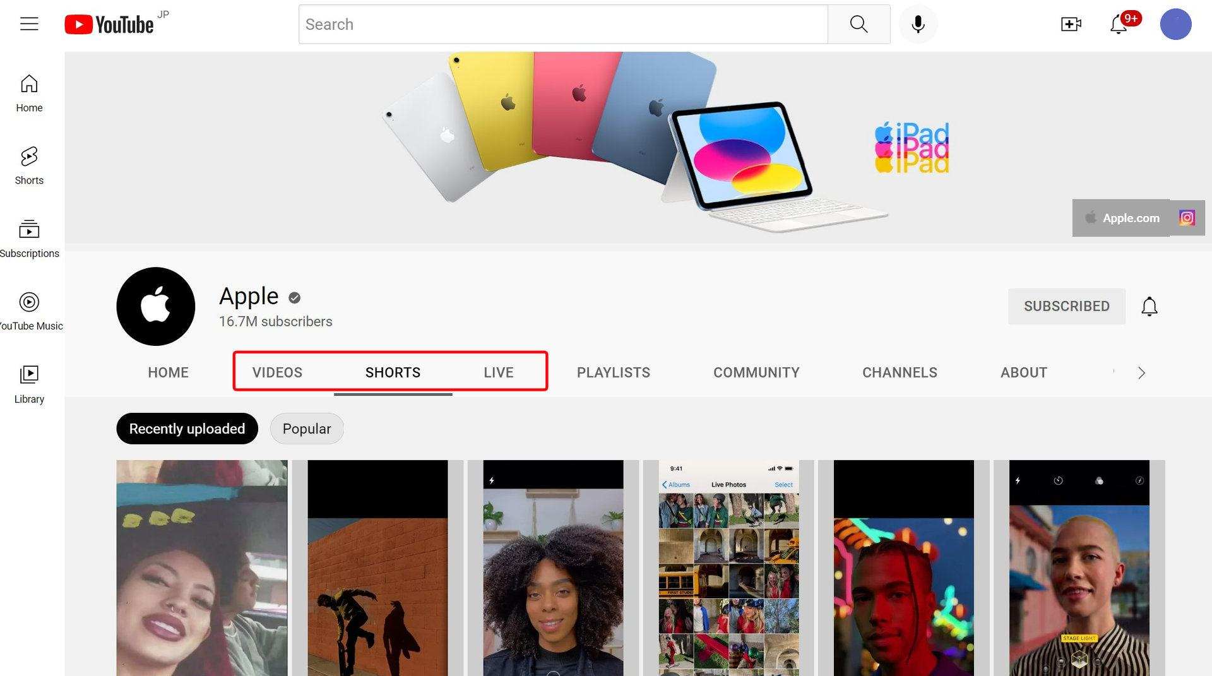Screen dimensions: 1212x676
Task: Select the Popular filter chip
Action: coord(307,429)
